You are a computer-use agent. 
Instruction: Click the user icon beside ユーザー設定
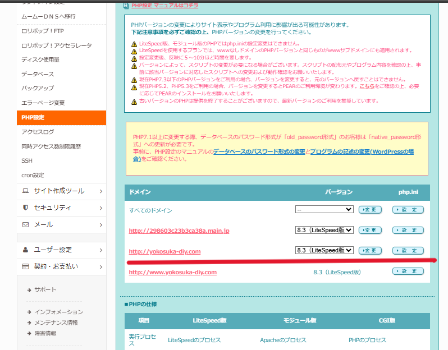(25, 250)
